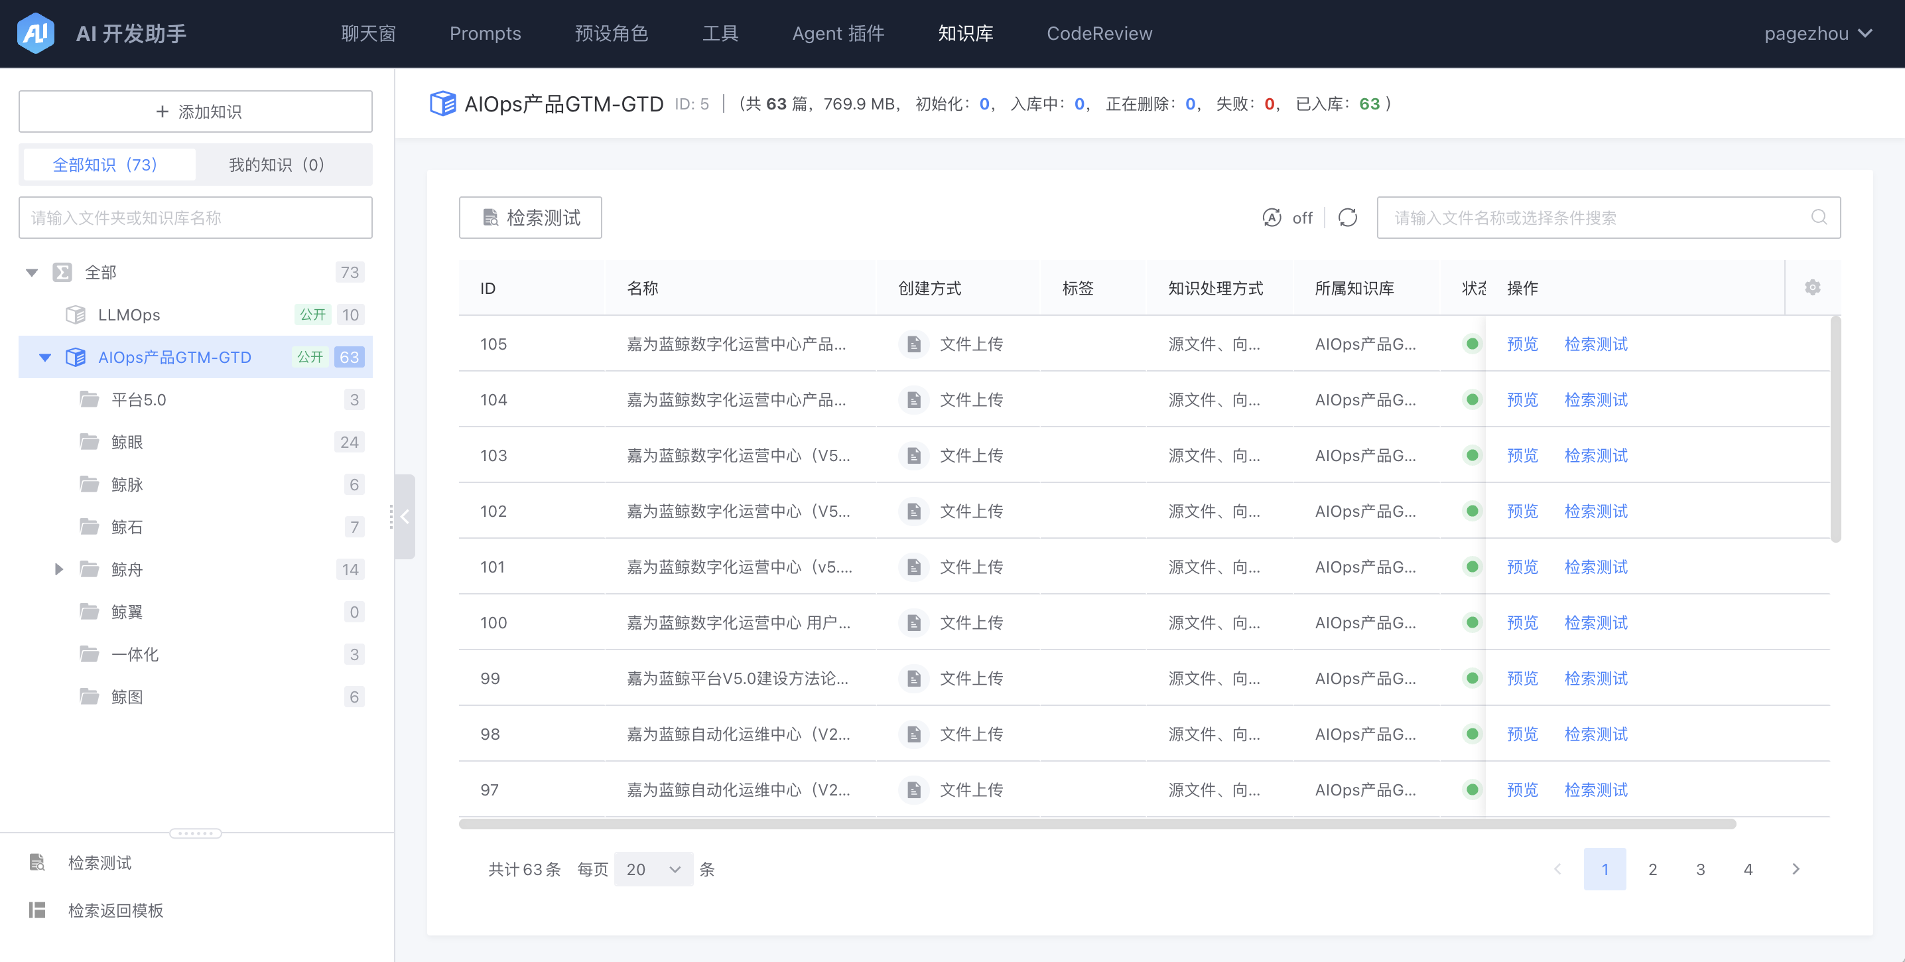Expand the 鲸舟 folder in the tree
The width and height of the screenshot is (1905, 962).
(x=59, y=569)
